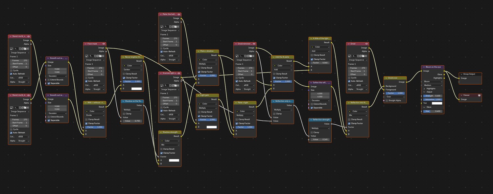
Task: Open Image Sequence dropdown in Floor mask node
Action: (x=95, y=60)
